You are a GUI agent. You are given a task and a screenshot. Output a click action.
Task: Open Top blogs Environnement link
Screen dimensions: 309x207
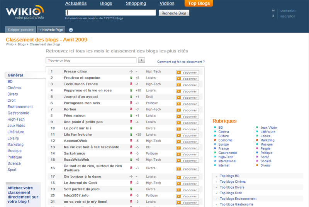[x=238, y=199]
